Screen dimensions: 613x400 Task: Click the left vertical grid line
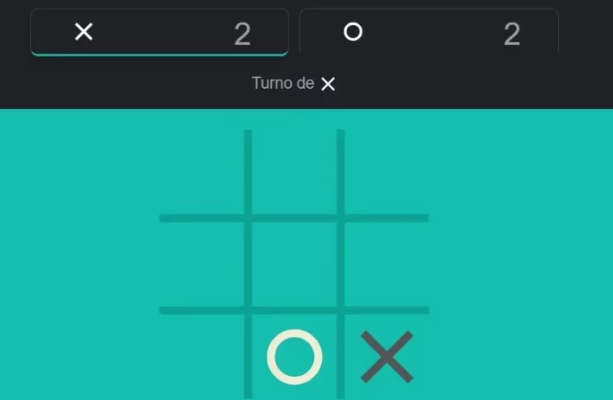pos(248,264)
